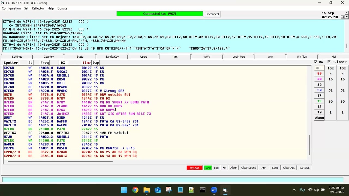Viewport: 349px width, 196px height.
Task: Click the Clear Sound button
Action: tap(248, 168)
